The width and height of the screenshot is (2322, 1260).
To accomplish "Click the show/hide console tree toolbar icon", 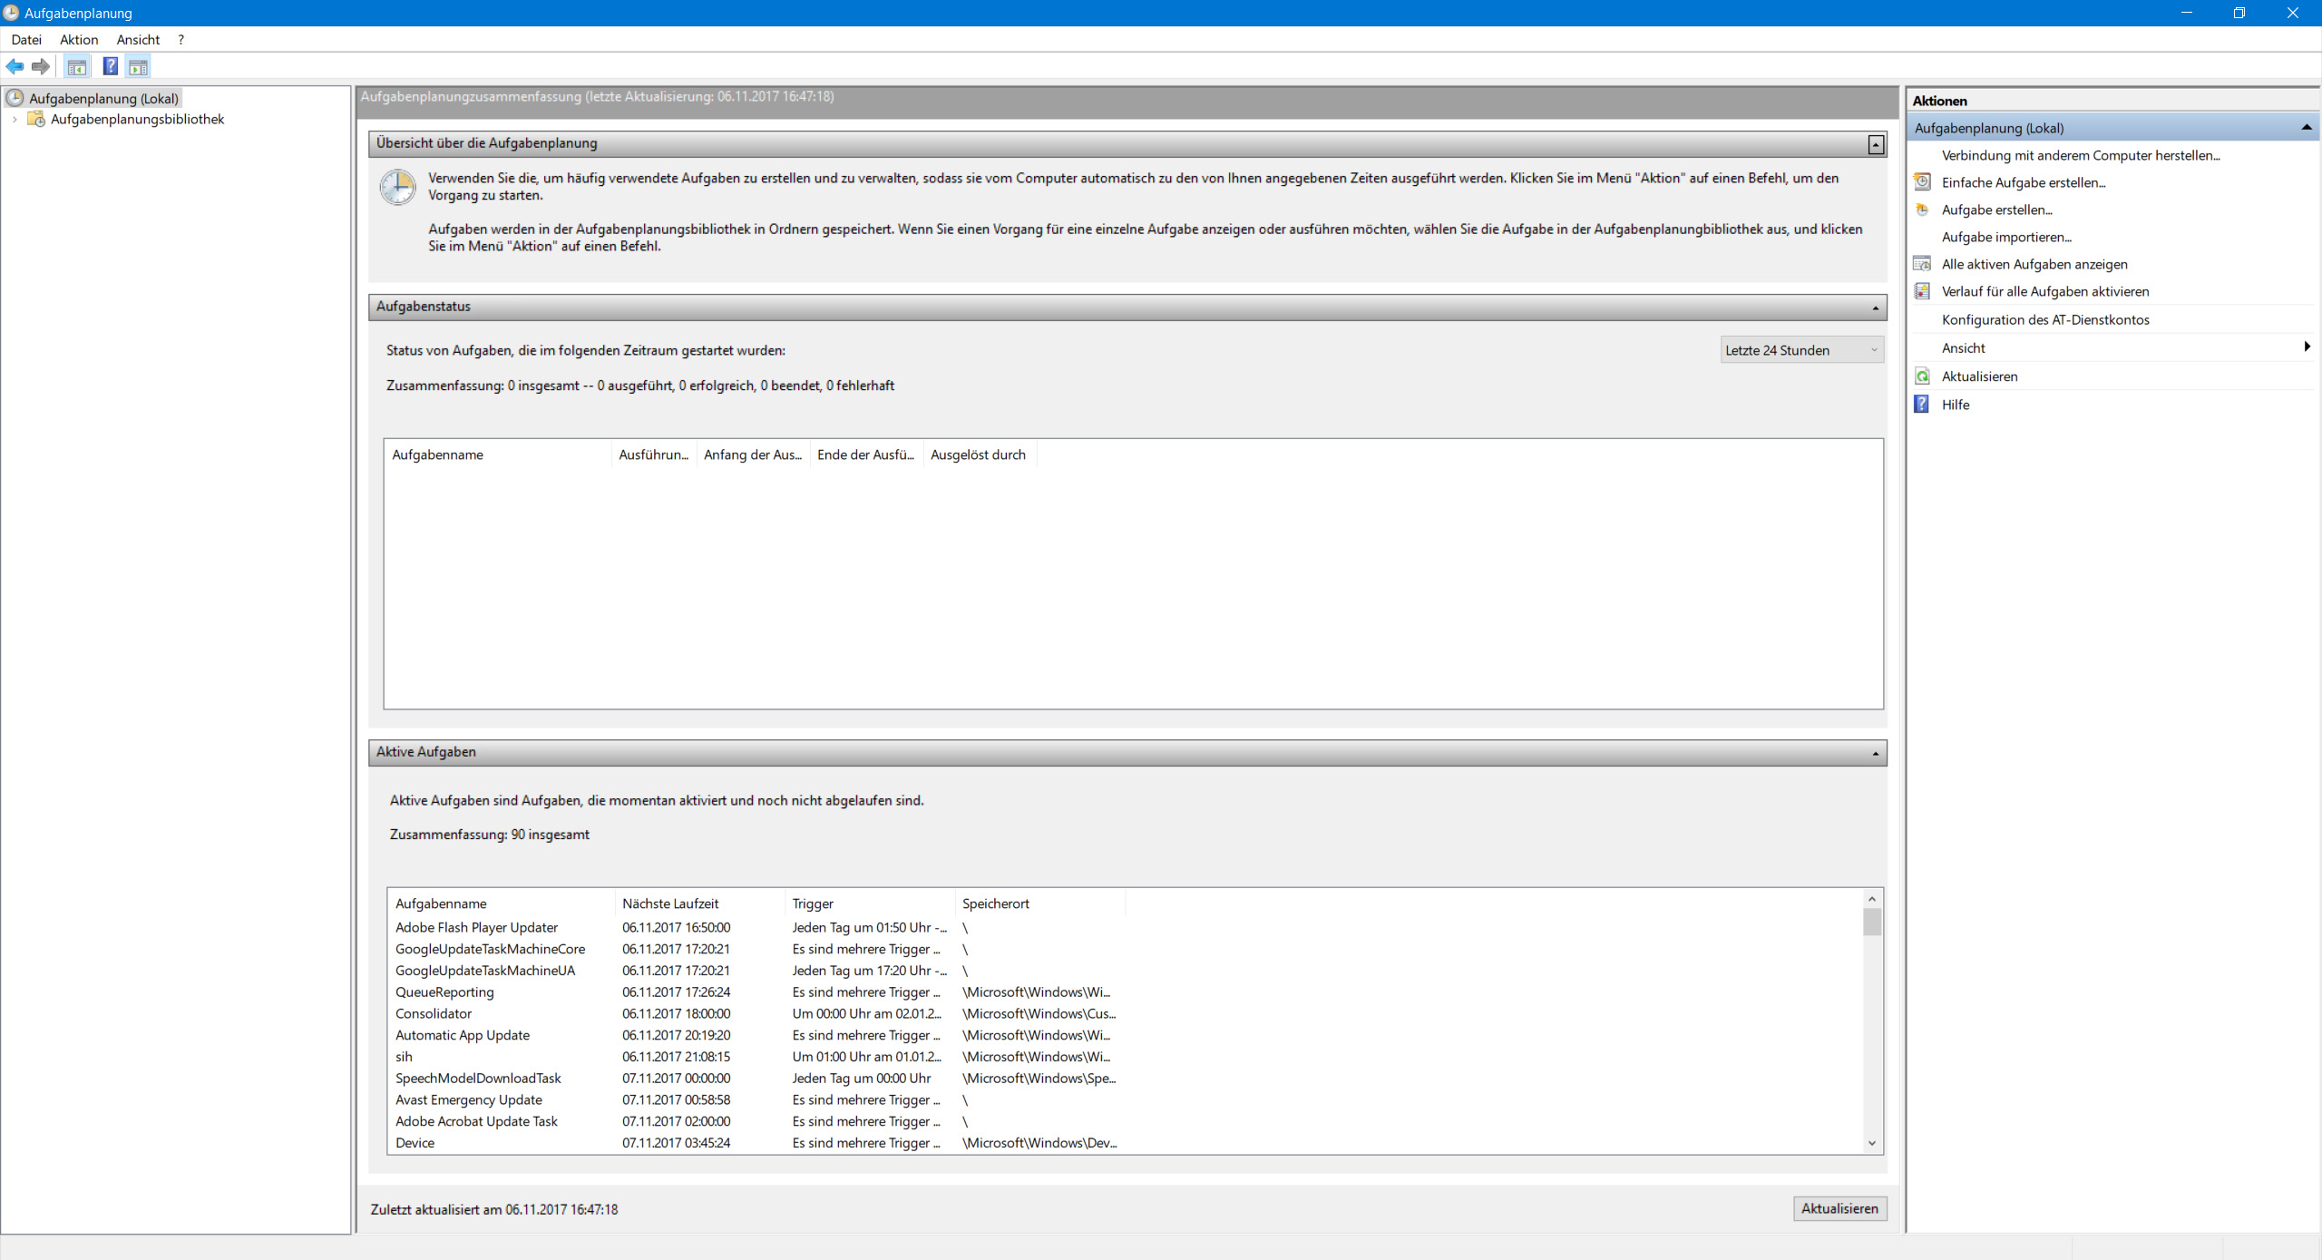I will tap(77, 66).
